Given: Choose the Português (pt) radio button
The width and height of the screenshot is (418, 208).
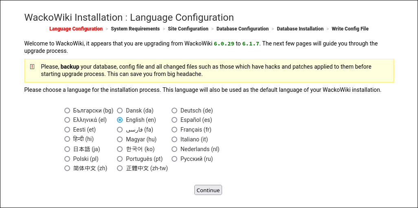Looking at the screenshot, I should 120,159.
